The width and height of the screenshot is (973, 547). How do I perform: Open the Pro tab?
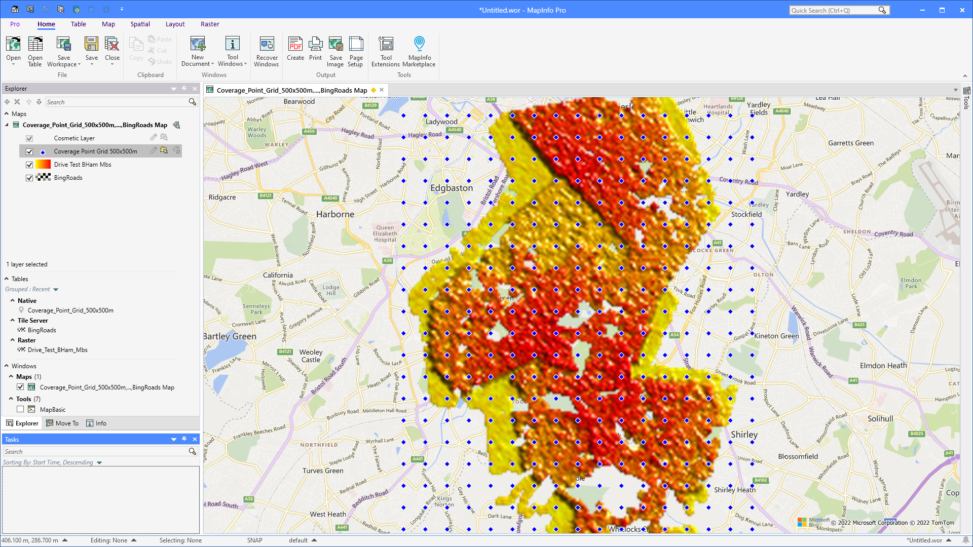(15, 24)
